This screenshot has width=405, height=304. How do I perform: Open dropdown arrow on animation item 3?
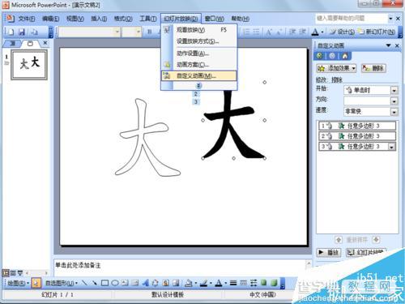391,147
